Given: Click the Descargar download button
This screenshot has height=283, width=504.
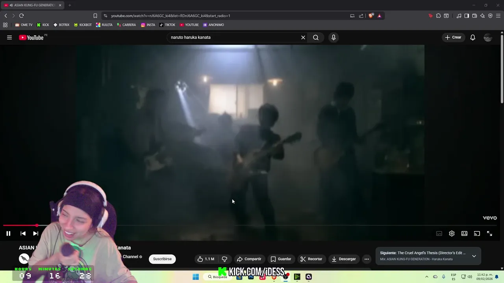Looking at the screenshot, I should click(x=344, y=259).
